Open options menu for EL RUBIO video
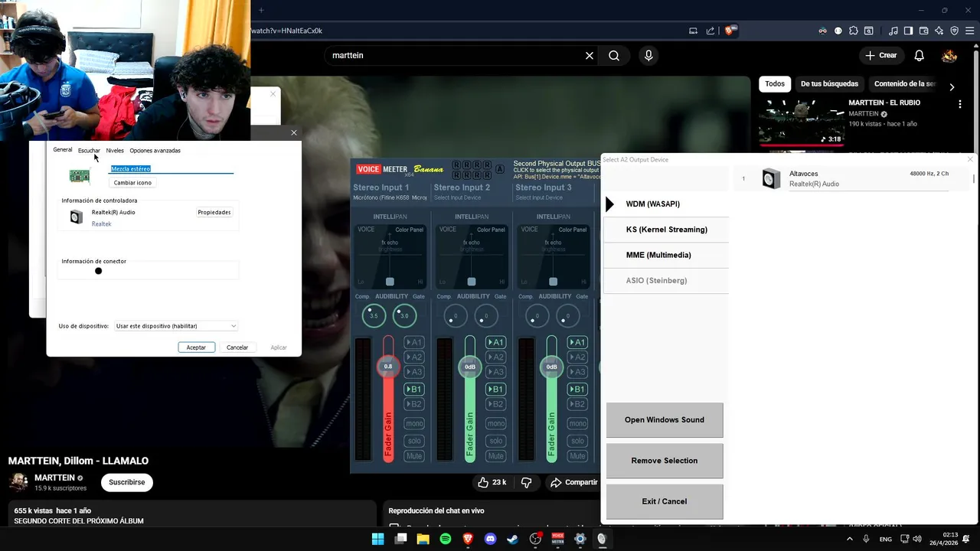Screen dimensions: 980x551 960,104
